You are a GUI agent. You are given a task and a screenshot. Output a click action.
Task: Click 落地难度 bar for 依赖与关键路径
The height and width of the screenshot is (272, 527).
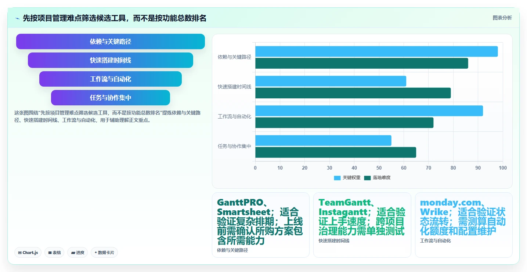362,63
